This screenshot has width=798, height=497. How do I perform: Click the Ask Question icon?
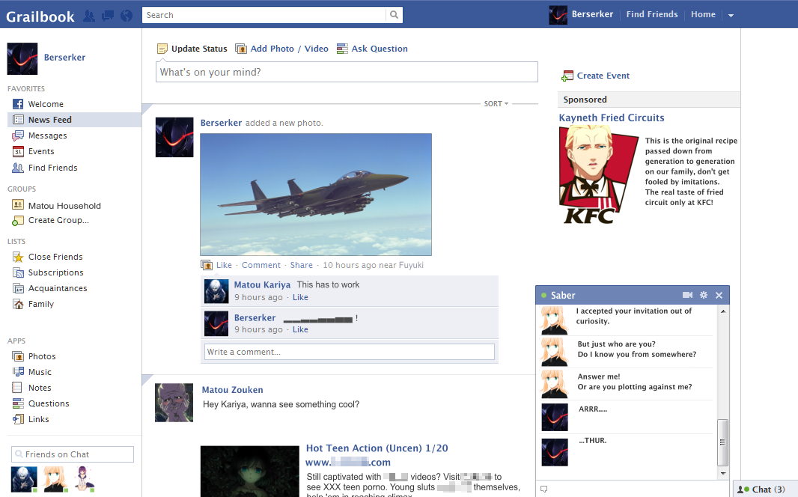pyautogui.click(x=343, y=49)
